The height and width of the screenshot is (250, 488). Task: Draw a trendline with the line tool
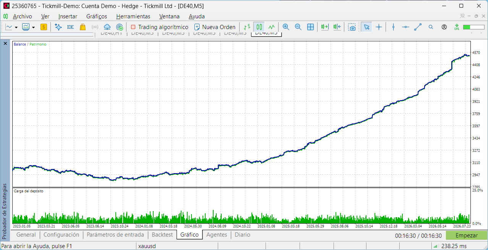pos(418,27)
